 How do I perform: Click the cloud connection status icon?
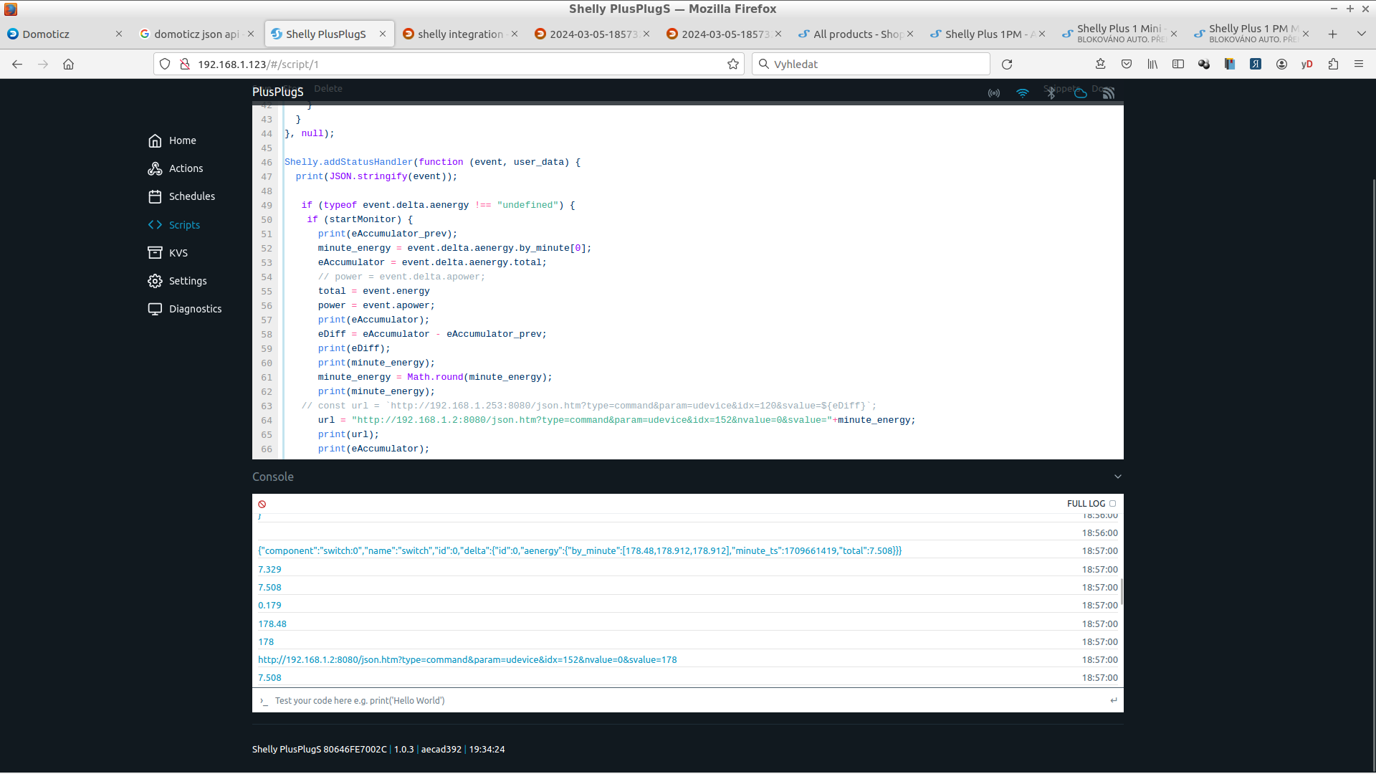[1080, 93]
